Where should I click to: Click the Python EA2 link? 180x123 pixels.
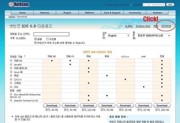click(x=143, y=26)
